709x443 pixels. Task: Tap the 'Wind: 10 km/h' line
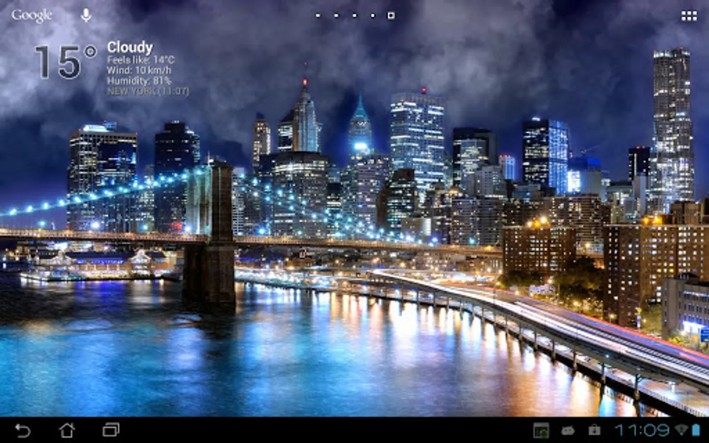click(139, 70)
